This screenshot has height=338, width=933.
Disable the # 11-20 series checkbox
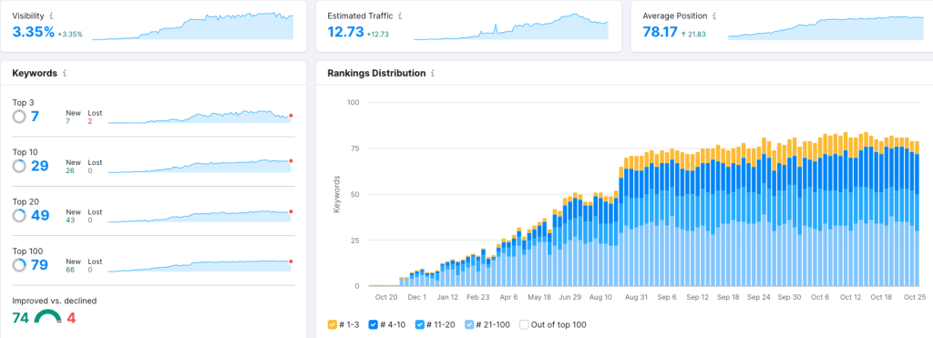tap(420, 325)
